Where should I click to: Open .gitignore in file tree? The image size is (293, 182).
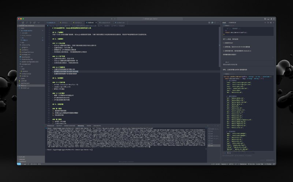click(x=31, y=47)
